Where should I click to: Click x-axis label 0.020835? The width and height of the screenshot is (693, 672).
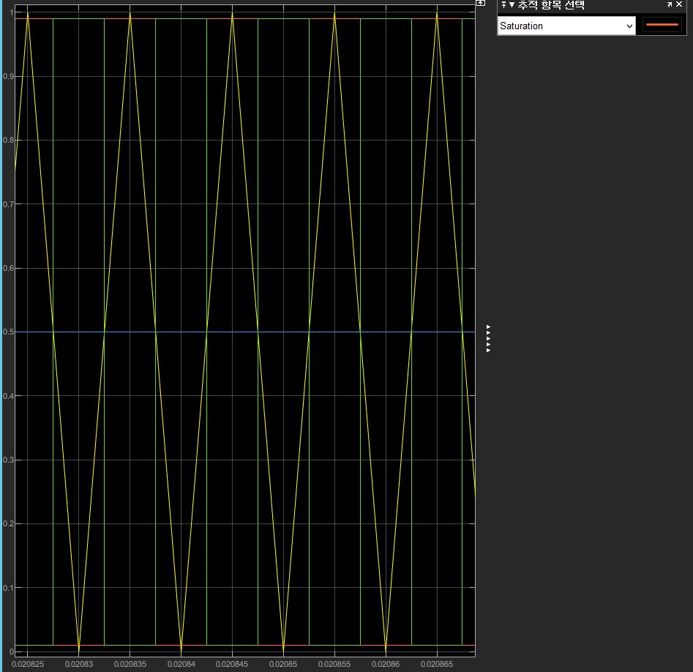130,664
